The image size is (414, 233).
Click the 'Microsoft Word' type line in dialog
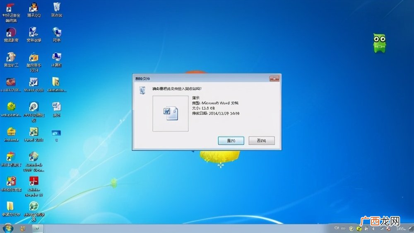[x=215, y=103]
